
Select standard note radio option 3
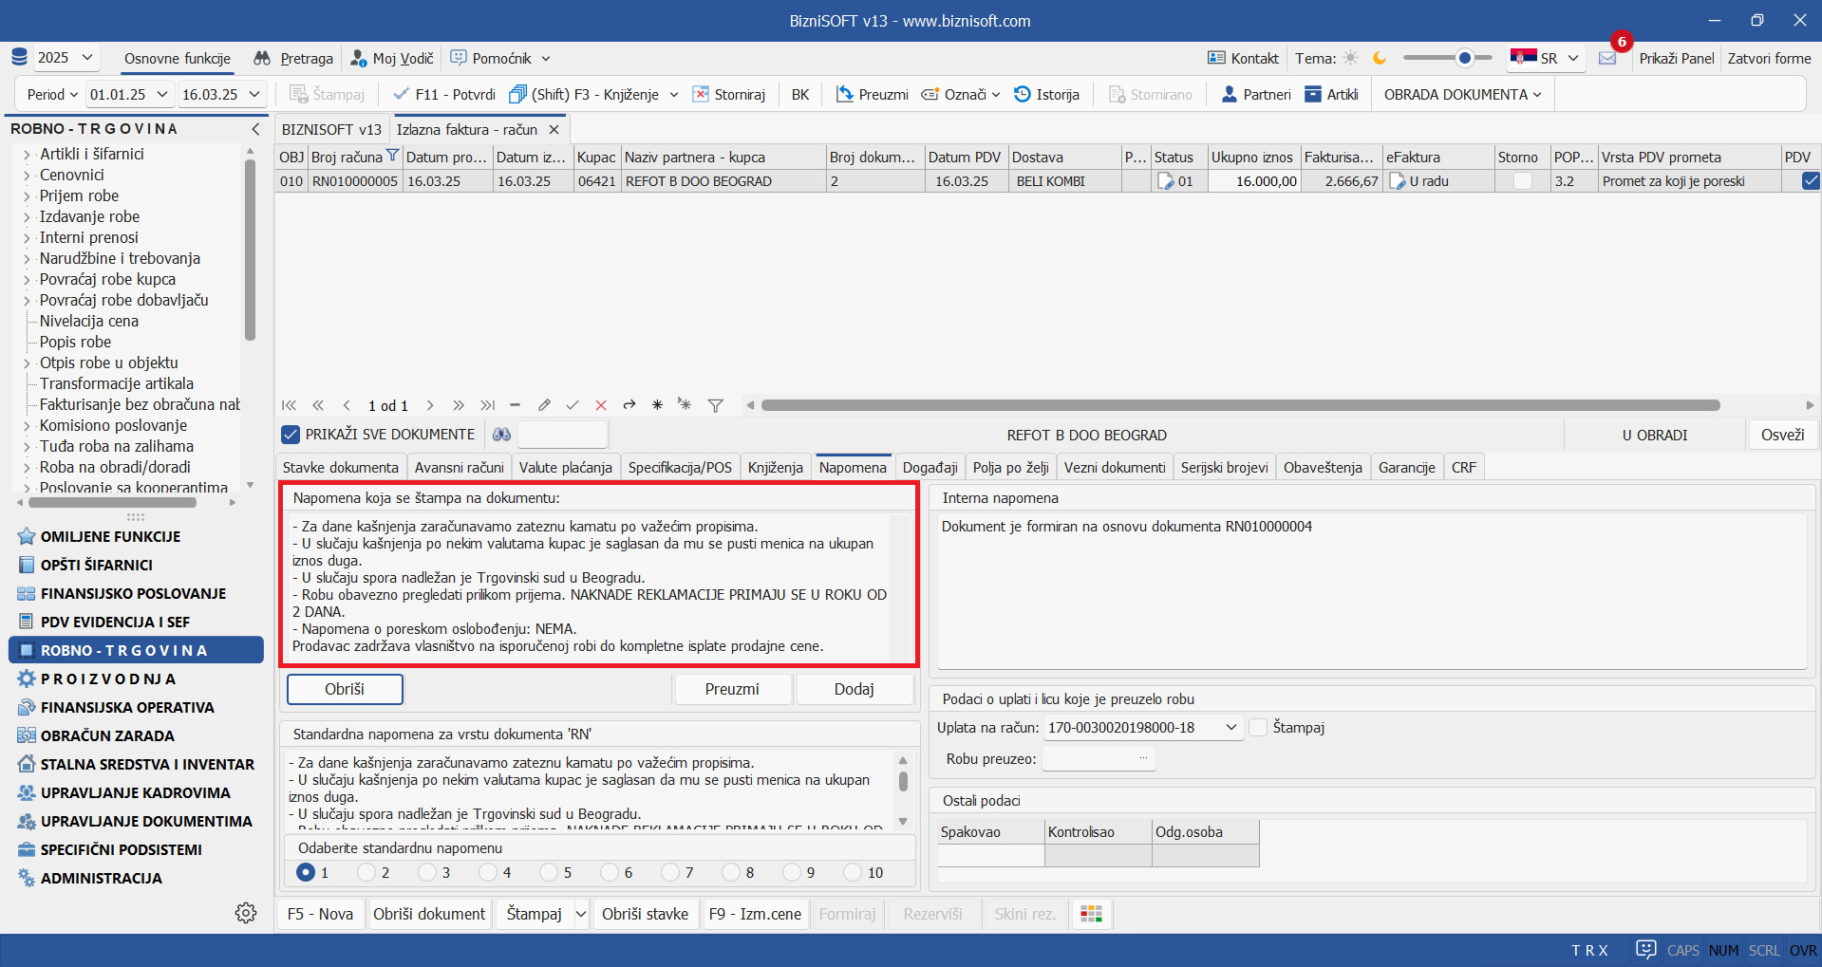427,872
